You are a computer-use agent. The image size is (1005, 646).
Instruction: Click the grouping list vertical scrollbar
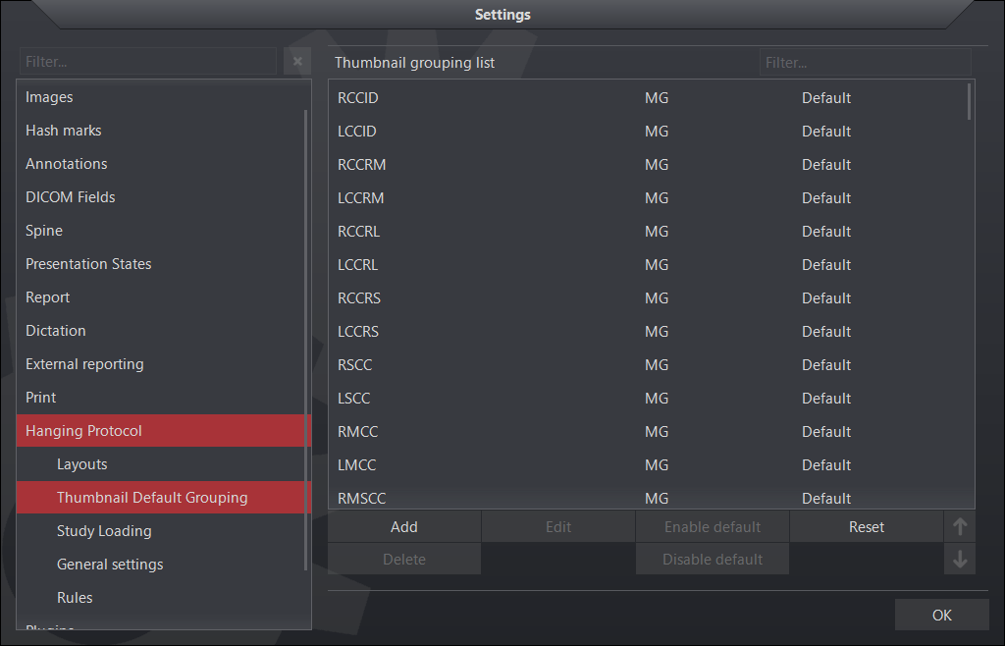970,101
